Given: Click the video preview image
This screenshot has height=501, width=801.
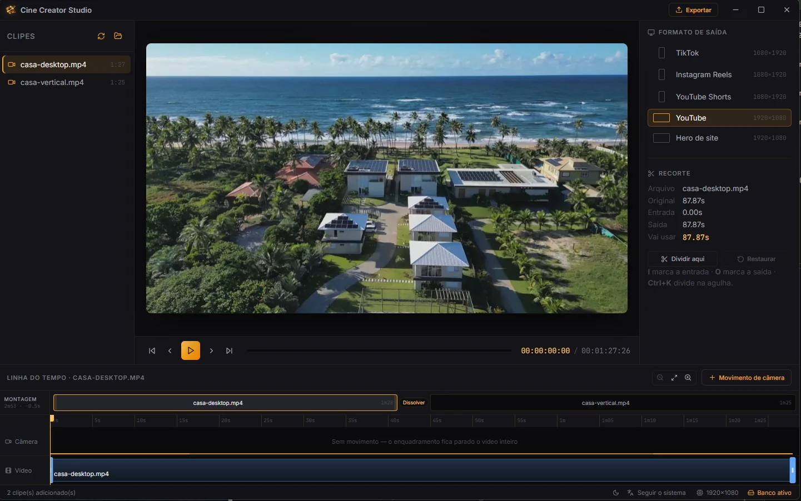Looking at the screenshot, I should 387,178.
